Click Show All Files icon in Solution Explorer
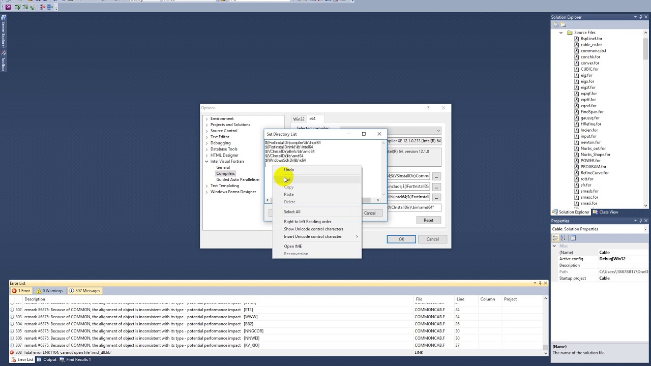651x366 pixels. [x=563, y=24]
